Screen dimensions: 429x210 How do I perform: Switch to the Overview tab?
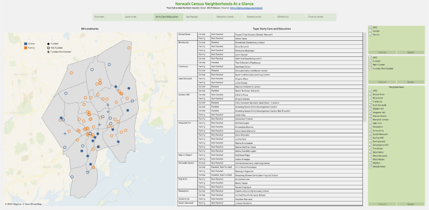point(107,17)
